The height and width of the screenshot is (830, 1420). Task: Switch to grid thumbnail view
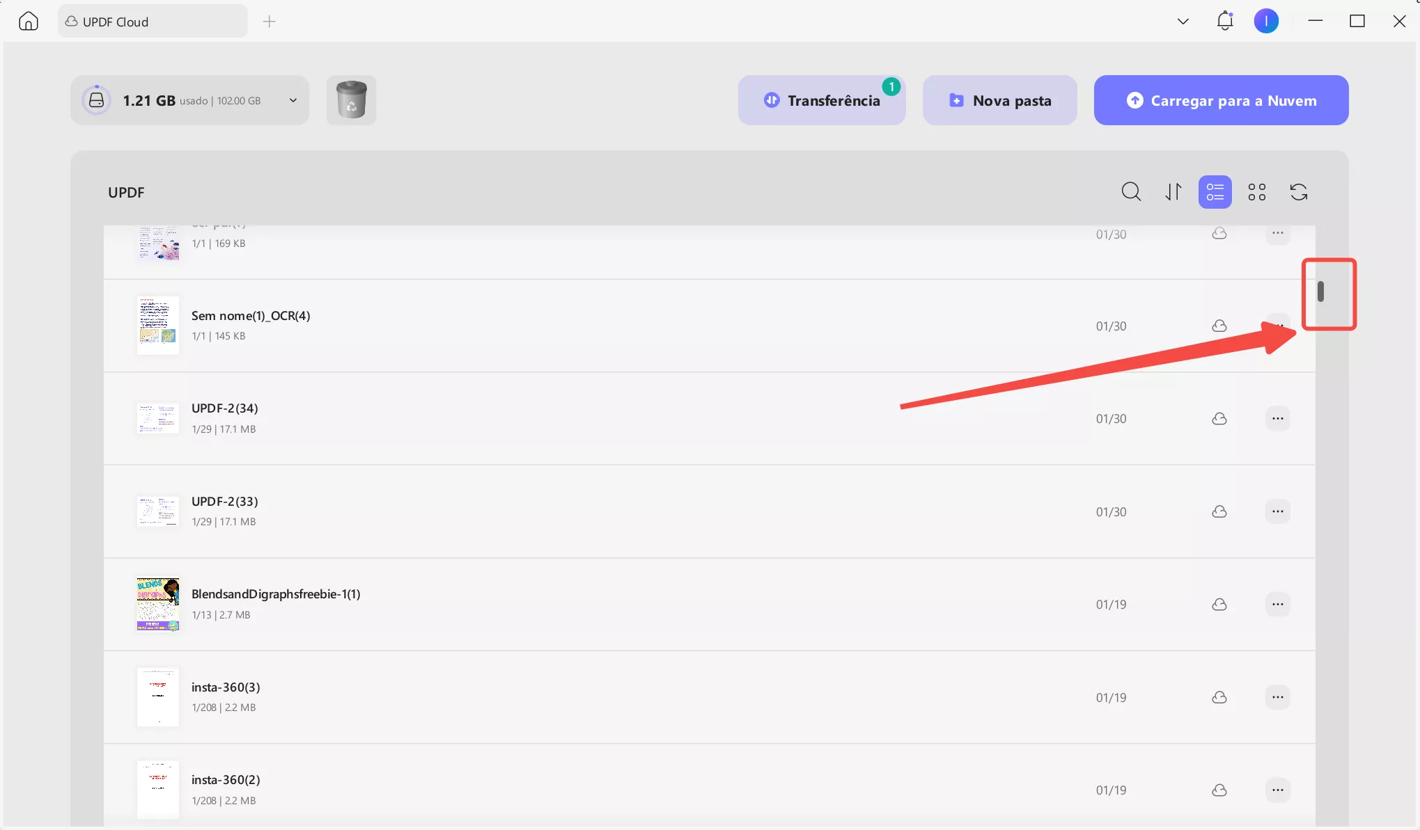1256,191
